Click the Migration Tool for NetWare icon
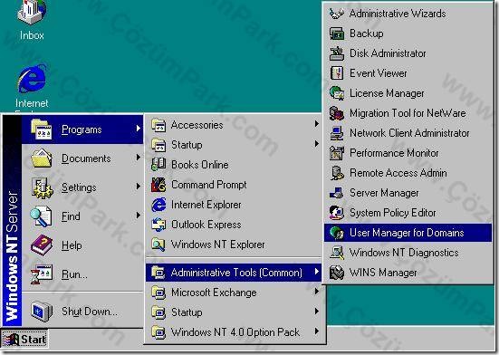The image size is (499, 355). (336, 113)
